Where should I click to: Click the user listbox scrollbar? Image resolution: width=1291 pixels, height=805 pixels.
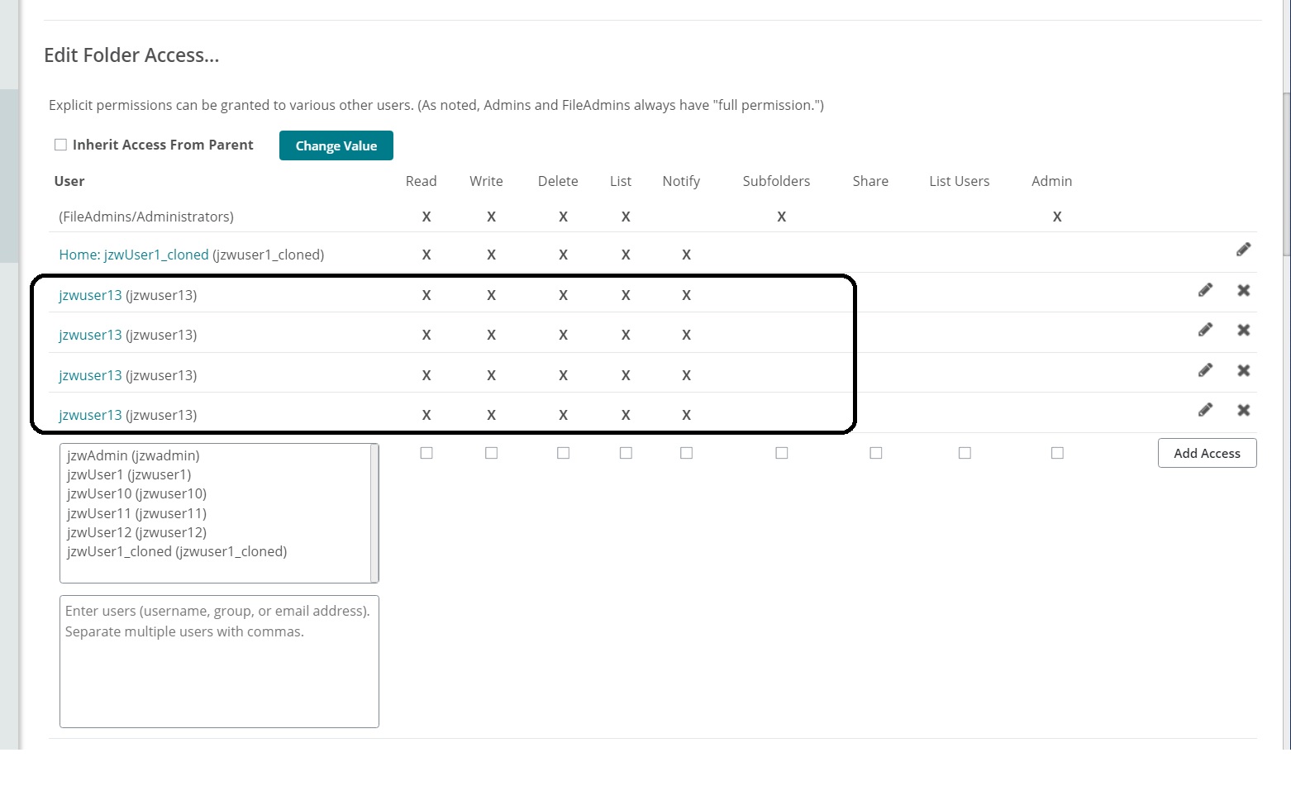374,513
